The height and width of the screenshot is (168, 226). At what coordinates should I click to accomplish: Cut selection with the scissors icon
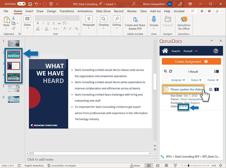click(14, 18)
